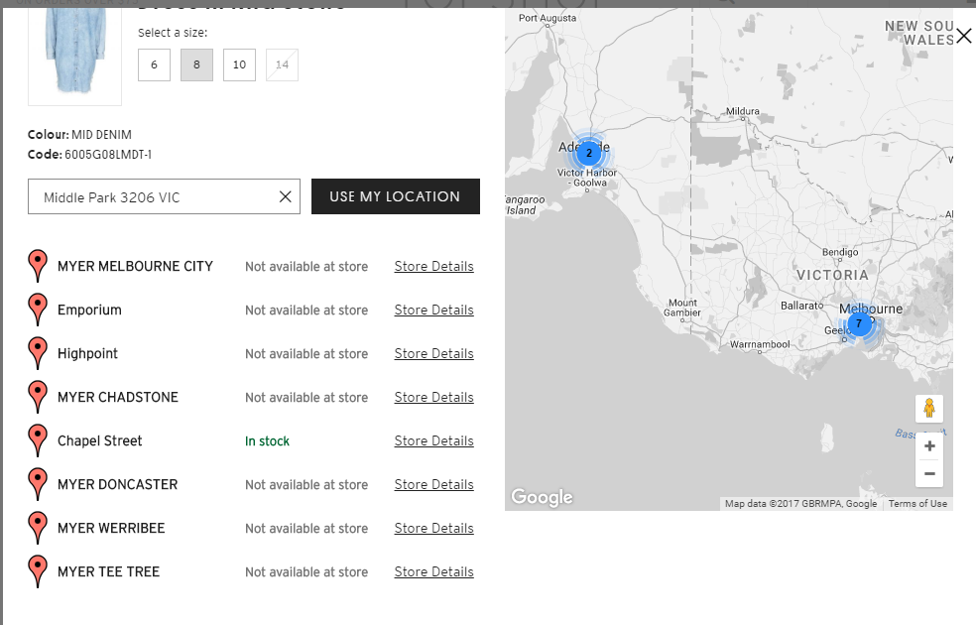Viewport: 976px width, 625px height.
Task: Click the product code 6005G08LMDT-I
Action: (x=108, y=155)
